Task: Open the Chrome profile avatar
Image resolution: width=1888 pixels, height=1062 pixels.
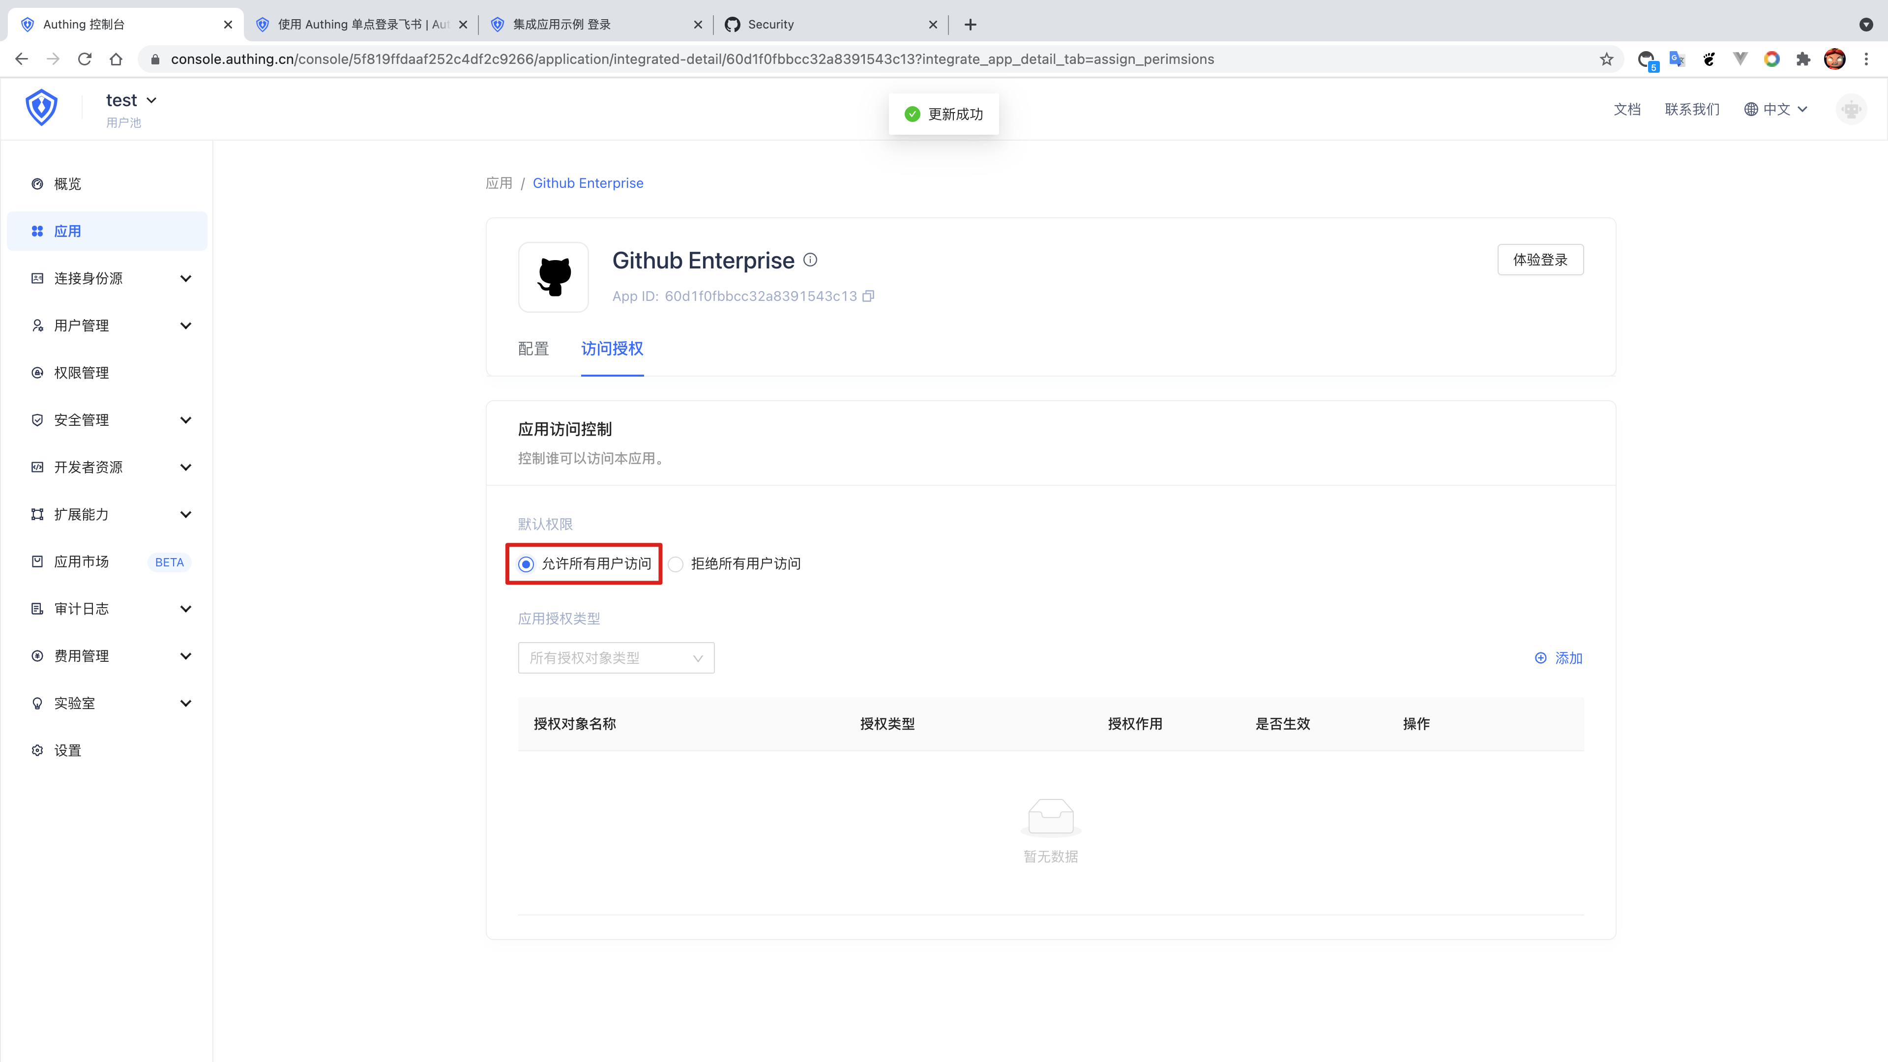Action: coord(1834,59)
